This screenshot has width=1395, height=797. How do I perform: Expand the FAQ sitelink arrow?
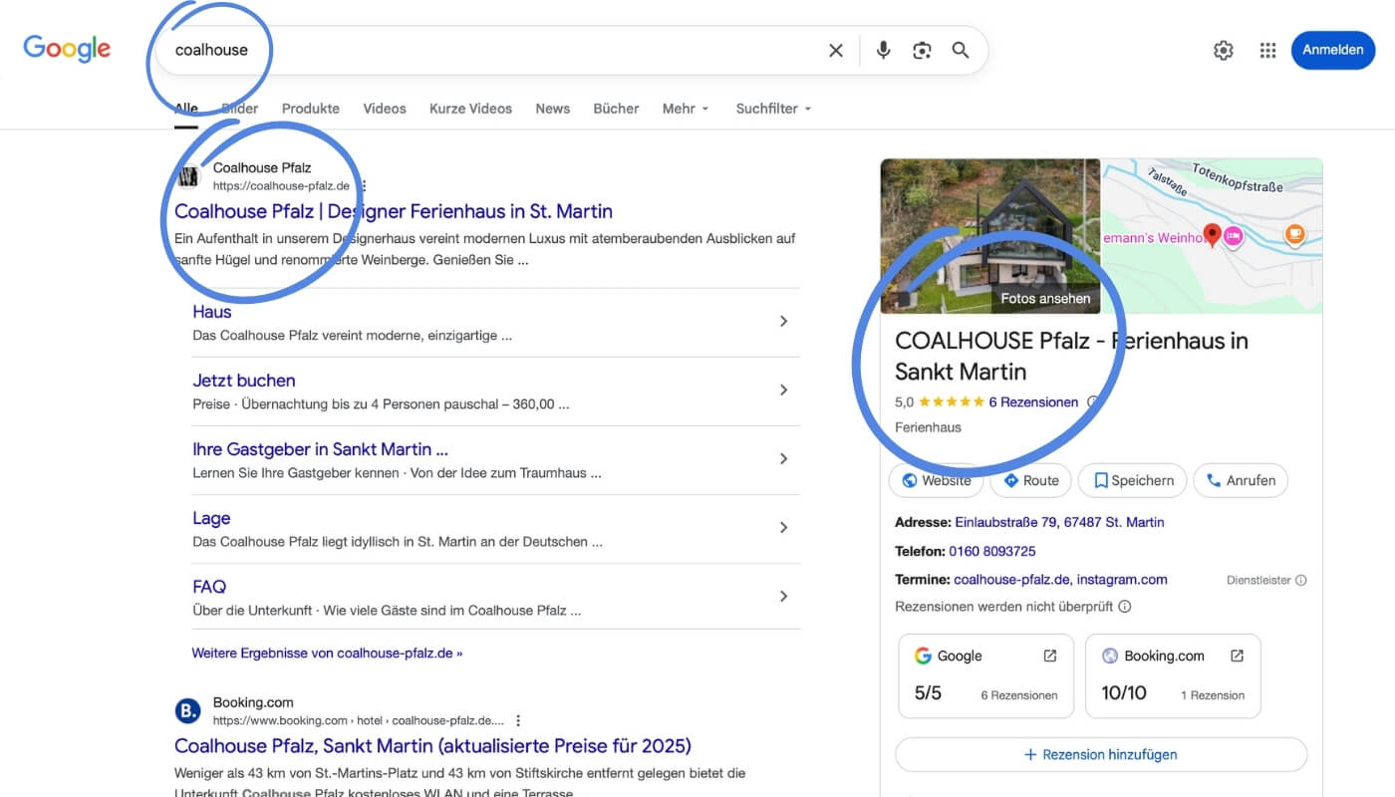[783, 596]
